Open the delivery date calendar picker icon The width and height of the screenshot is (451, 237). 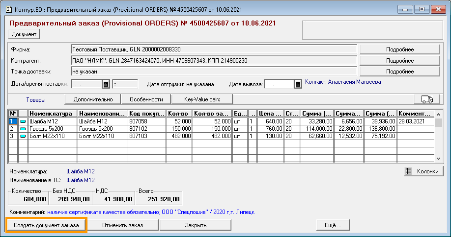(x=106, y=84)
